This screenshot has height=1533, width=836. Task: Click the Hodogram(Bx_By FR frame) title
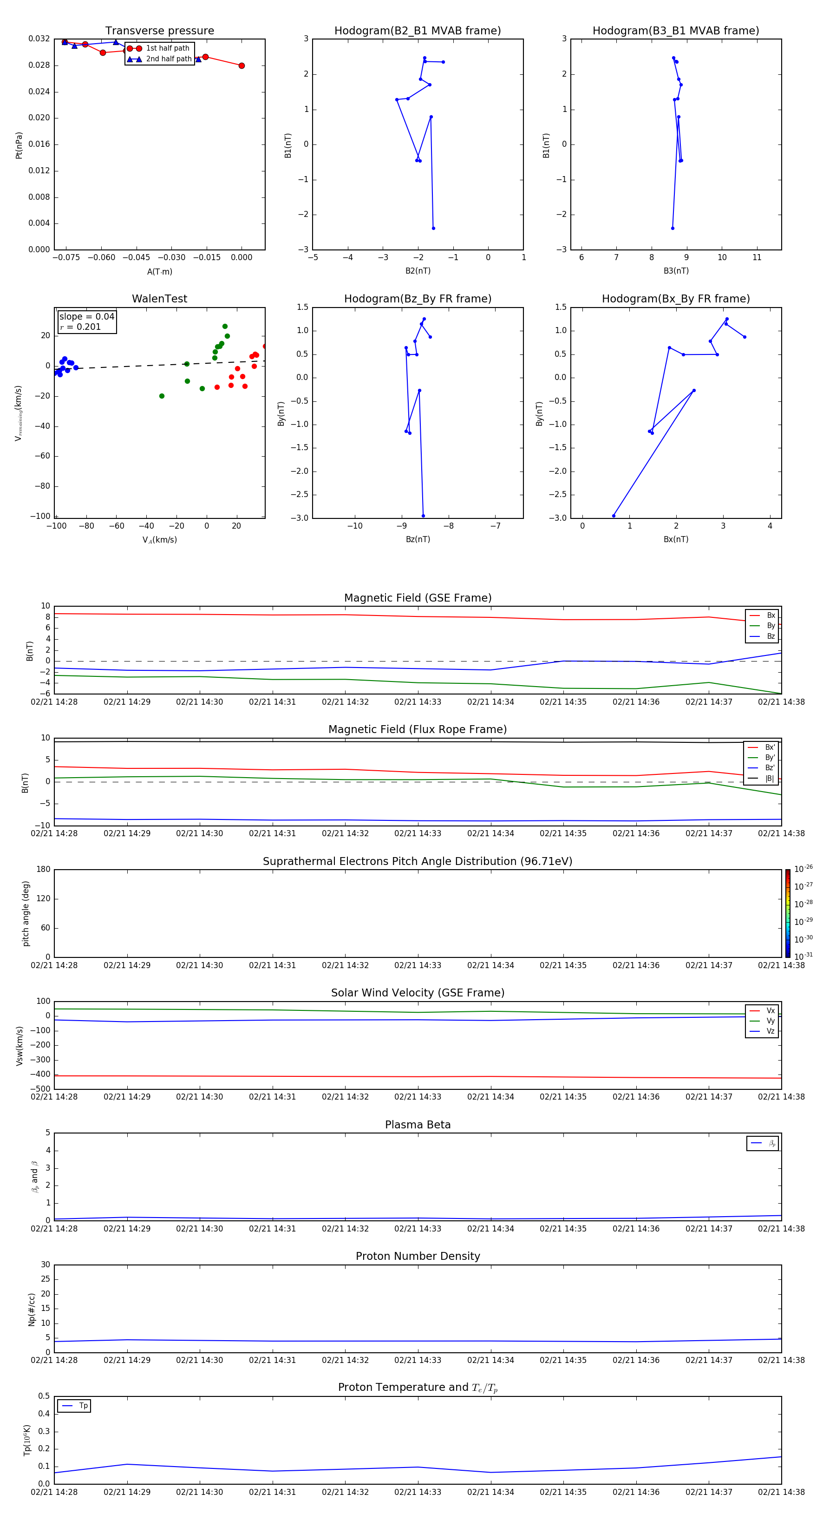click(x=676, y=299)
